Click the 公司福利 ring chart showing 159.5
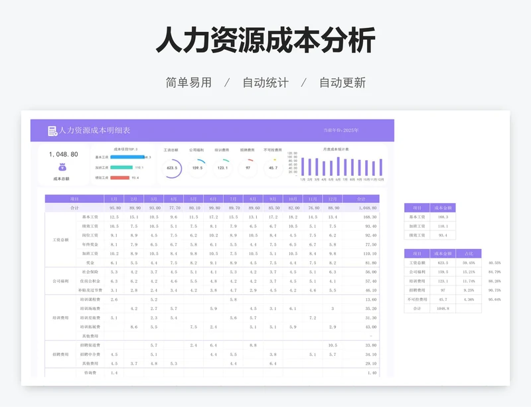Viewport: 531px width, 407px height. click(197, 168)
